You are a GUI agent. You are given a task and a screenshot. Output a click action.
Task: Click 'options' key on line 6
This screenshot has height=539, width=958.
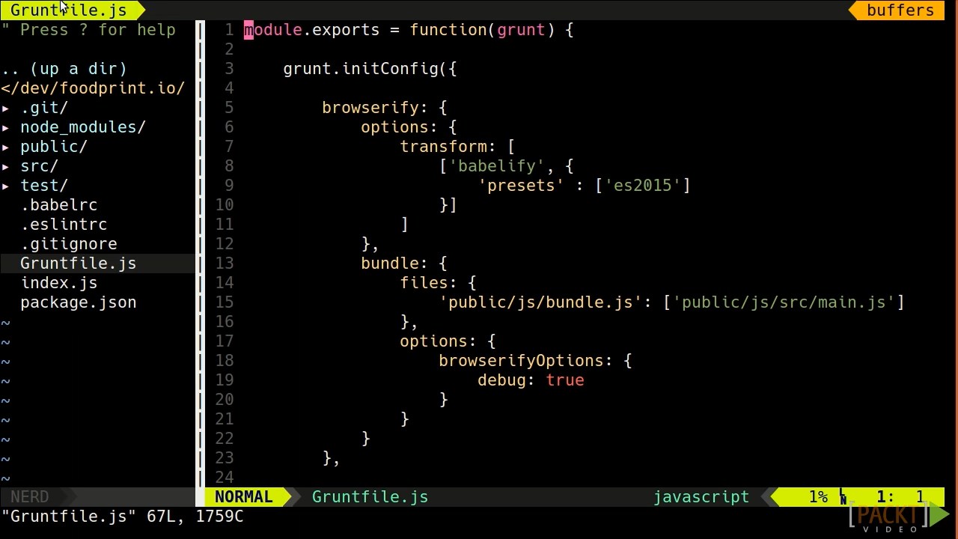pos(395,127)
